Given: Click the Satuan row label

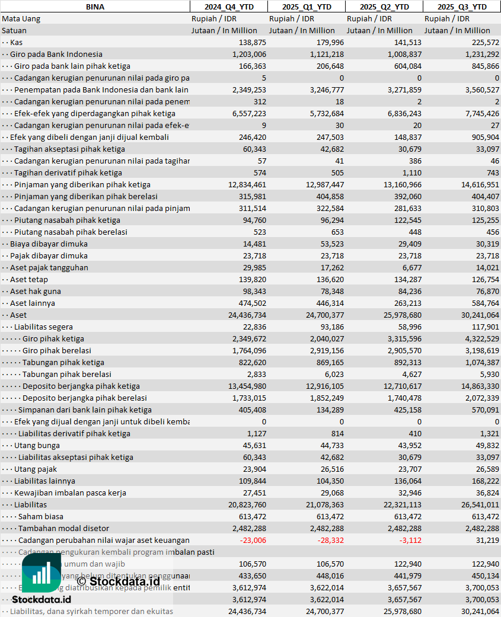Looking at the screenshot, I should [x=14, y=30].
